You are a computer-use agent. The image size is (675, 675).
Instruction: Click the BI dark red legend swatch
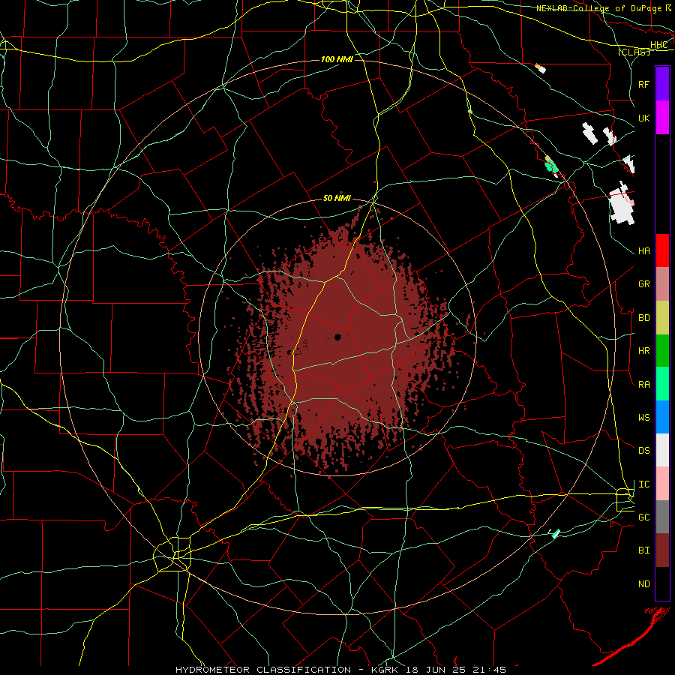[x=662, y=550]
